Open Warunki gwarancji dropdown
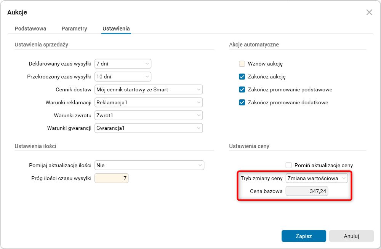This screenshot has width=381, height=249. [x=149, y=128]
